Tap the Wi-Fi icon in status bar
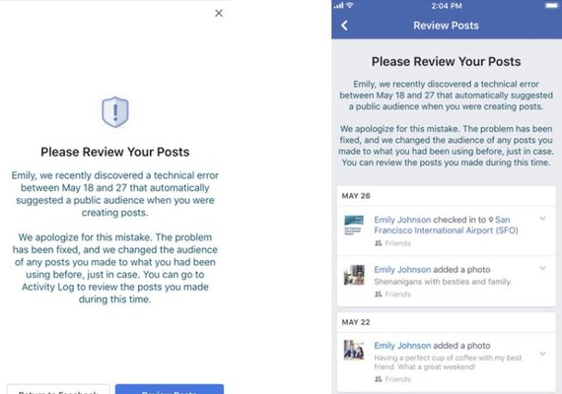The image size is (562, 394). pos(350,5)
